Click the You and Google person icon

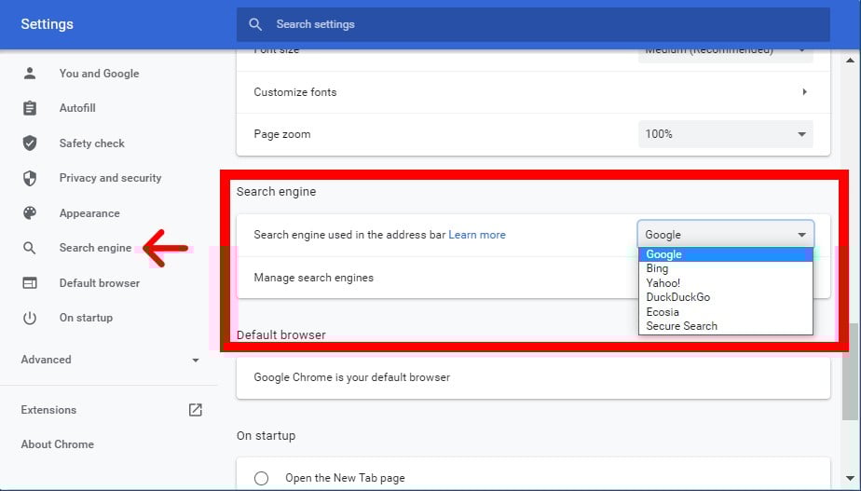click(30, 73)
